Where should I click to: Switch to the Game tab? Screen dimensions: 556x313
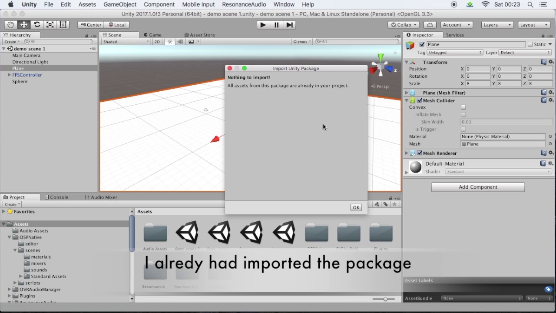pyautogui.click(x=152, y=35)
